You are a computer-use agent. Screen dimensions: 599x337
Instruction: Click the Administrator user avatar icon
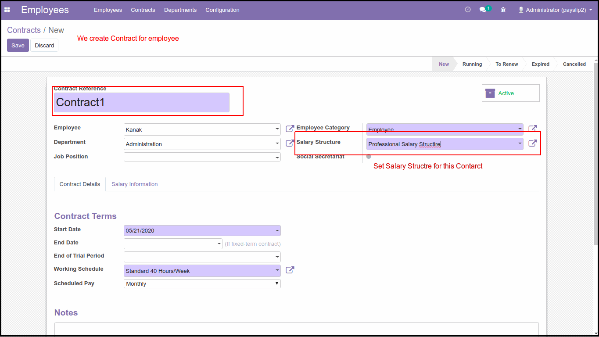tap(521, 10)
